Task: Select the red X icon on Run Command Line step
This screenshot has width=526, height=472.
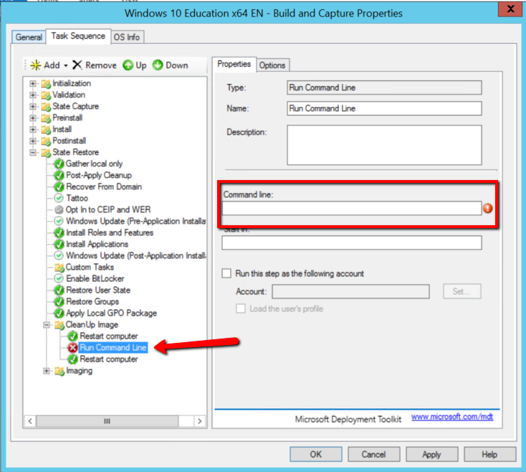Action: pos(73,348)
